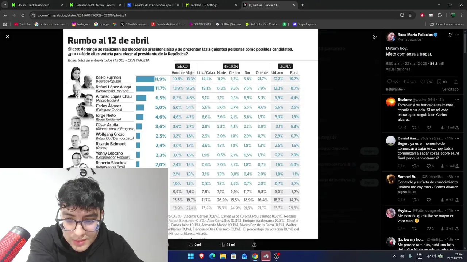Switch to Stream - Kick Dashboard tab
The height and width of the screenshot is (262, 467).
coord(33,5)
